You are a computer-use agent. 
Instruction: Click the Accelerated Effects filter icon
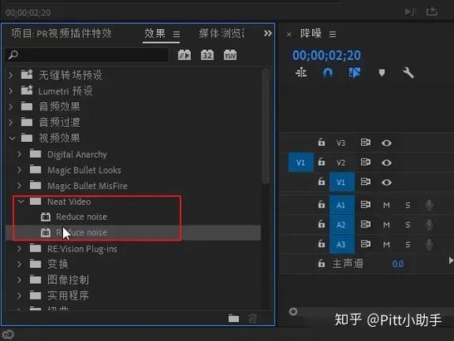point(184,55)
